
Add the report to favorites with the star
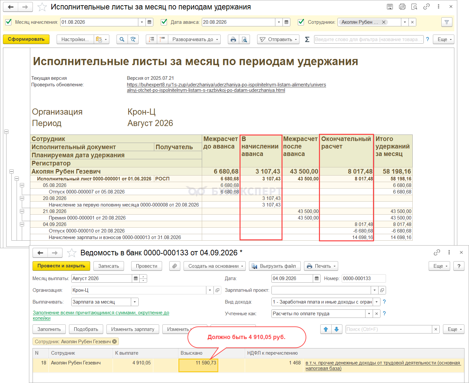pyautogui.click(x=42, y=7)
